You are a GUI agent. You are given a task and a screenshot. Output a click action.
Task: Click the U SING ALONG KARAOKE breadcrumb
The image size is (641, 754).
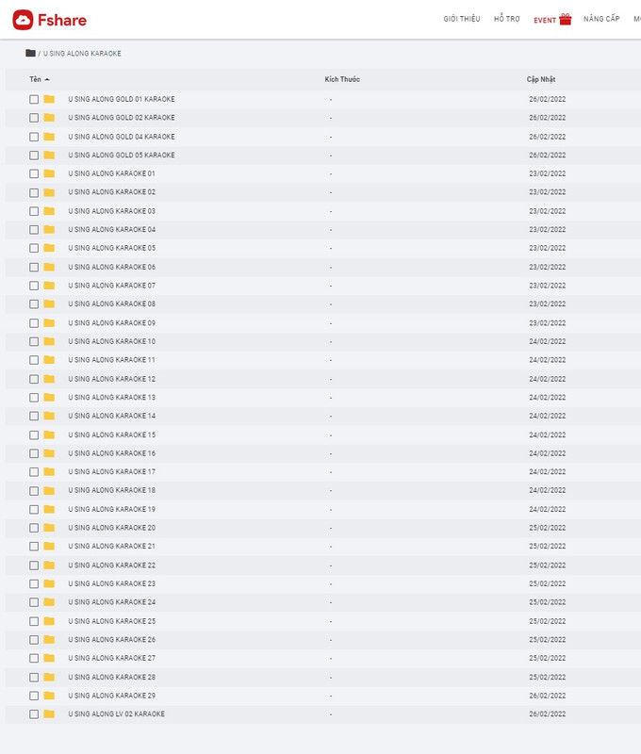[82, 54]
